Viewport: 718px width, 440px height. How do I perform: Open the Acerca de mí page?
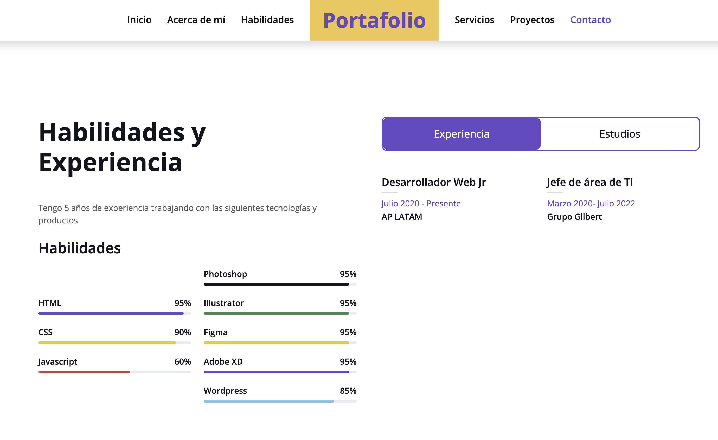[196, 20]
